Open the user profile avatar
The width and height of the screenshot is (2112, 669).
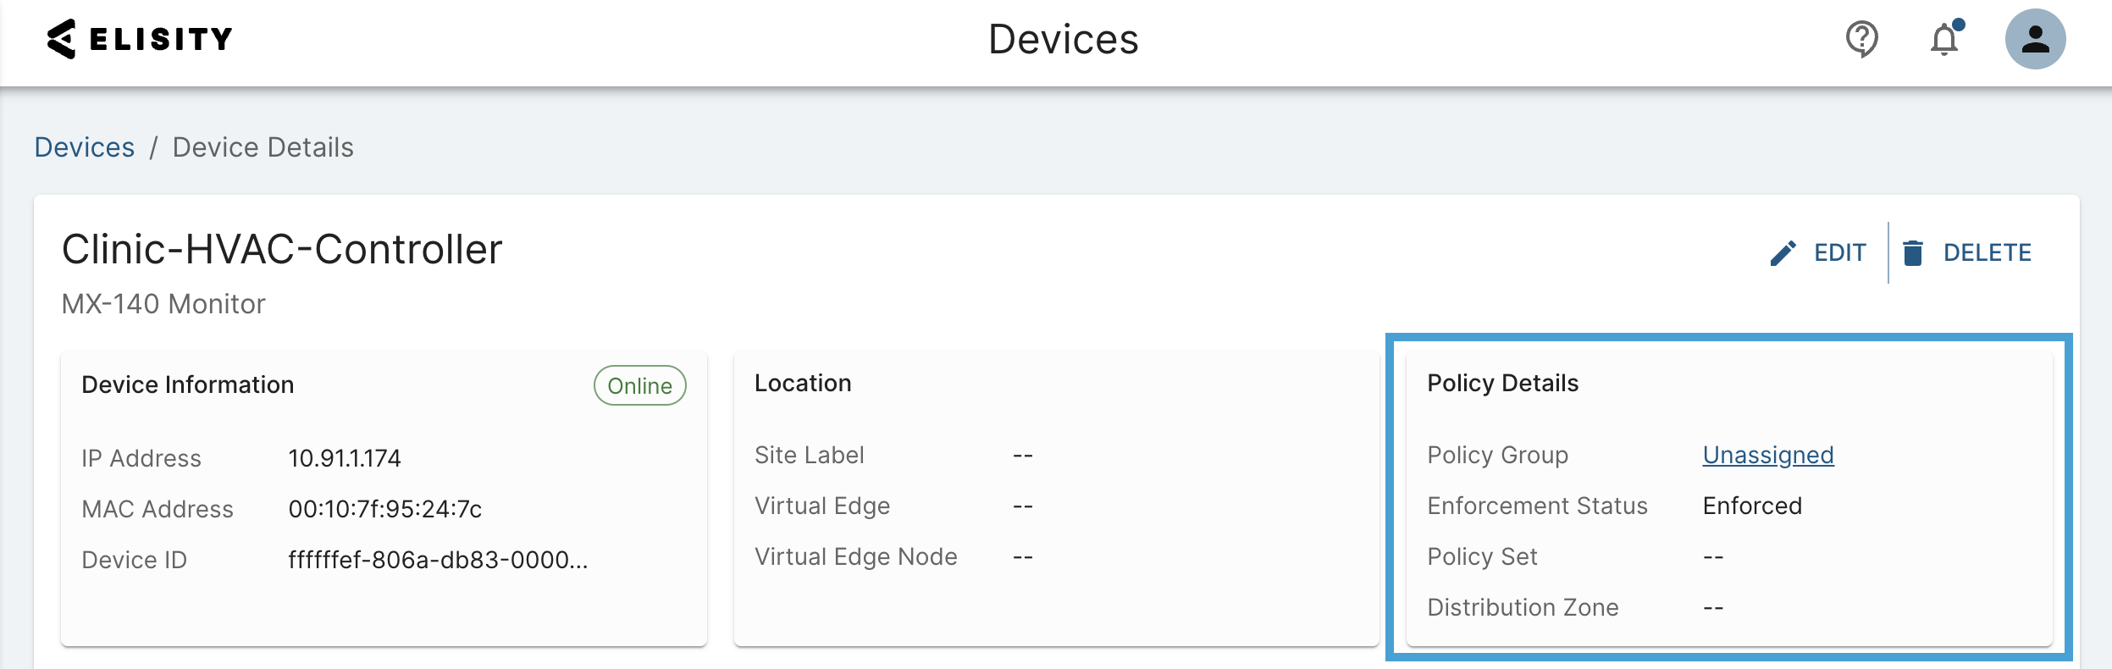point(2035,39)
